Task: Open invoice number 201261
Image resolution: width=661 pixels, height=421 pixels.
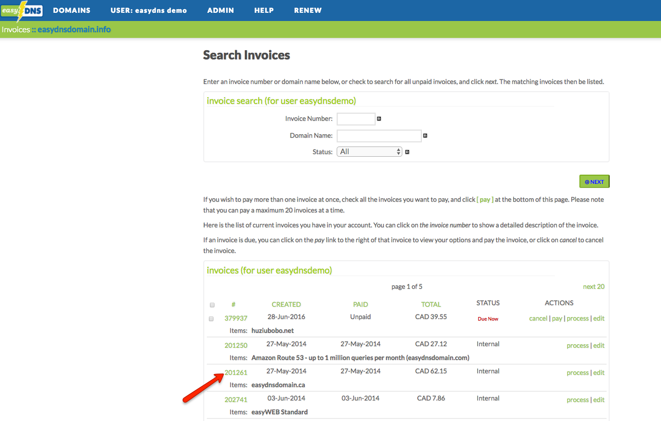Action: click(236, 372)
